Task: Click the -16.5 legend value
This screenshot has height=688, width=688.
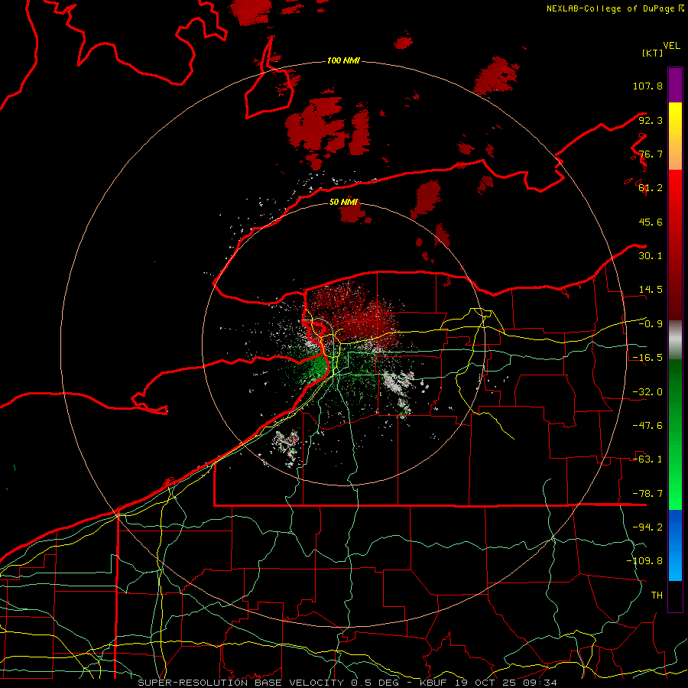Action: [647, 358]
